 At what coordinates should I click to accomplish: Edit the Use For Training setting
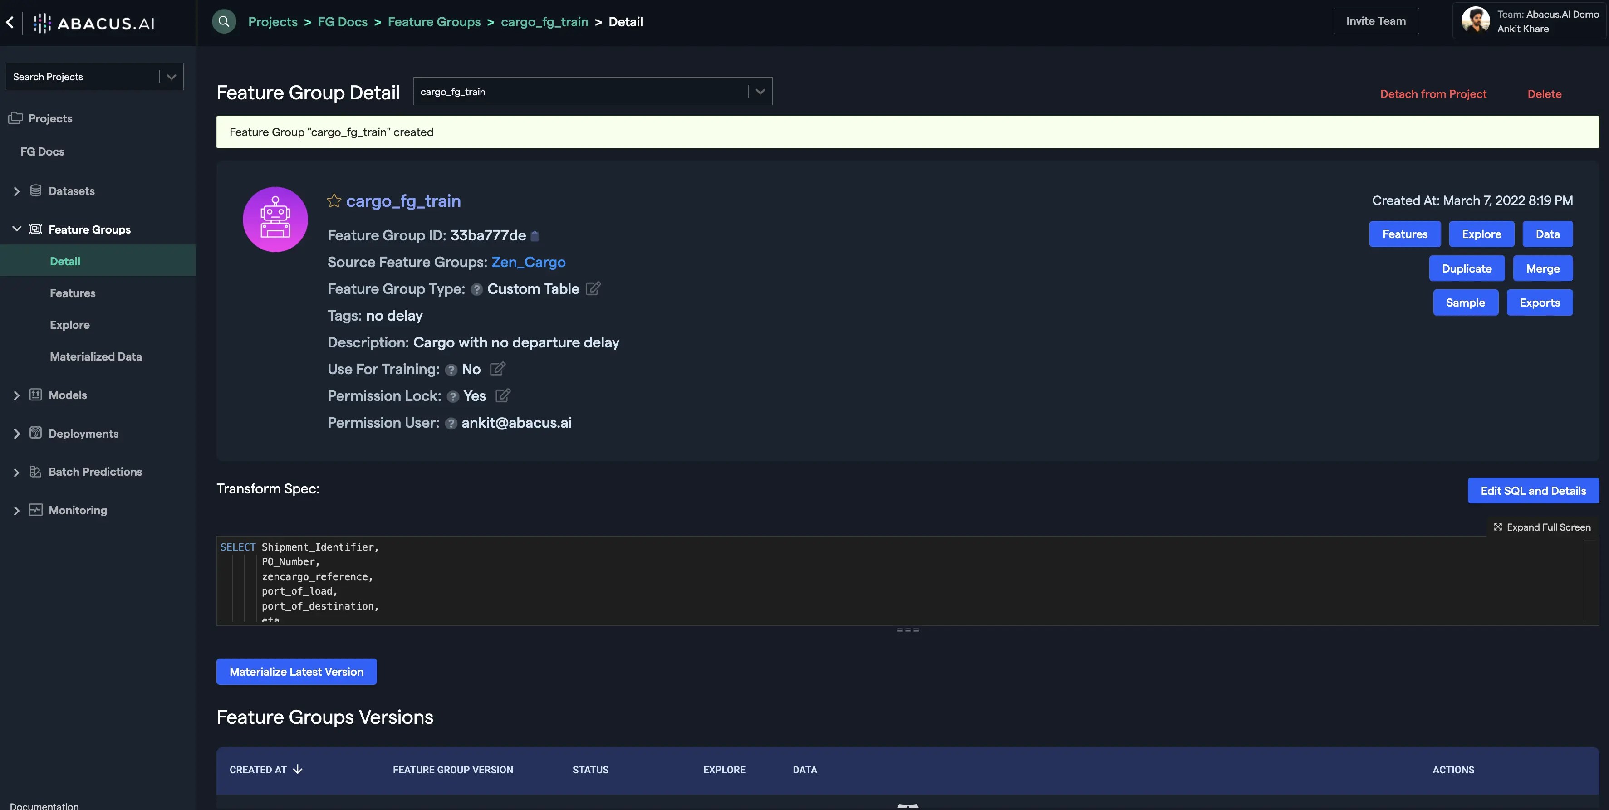[x=497, y=369]
